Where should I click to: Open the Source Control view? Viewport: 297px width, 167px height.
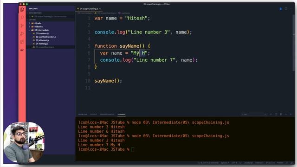[x=22, y=26]
